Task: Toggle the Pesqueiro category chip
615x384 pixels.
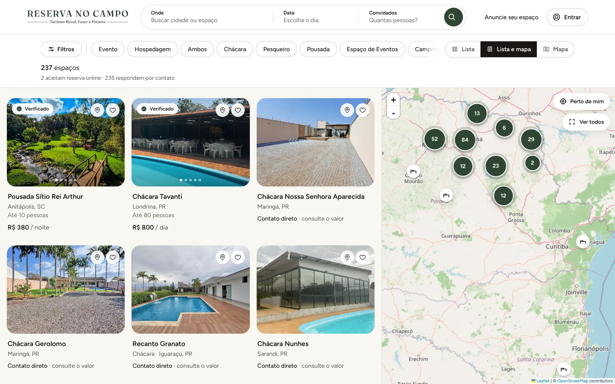Action: [276, 49]
